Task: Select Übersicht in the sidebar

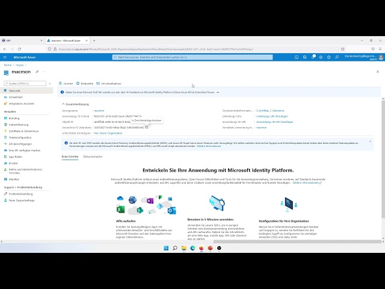Action: point(26,91)
